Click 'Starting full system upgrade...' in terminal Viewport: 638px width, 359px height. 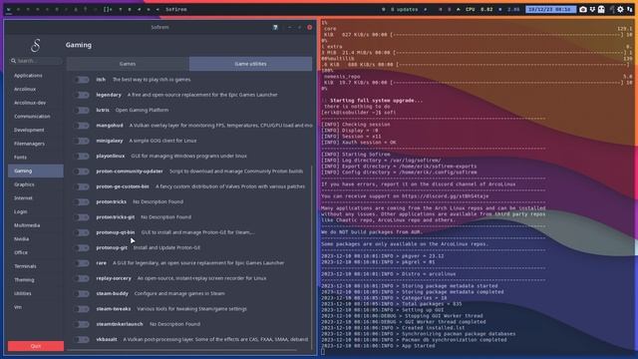coord(377,101)
